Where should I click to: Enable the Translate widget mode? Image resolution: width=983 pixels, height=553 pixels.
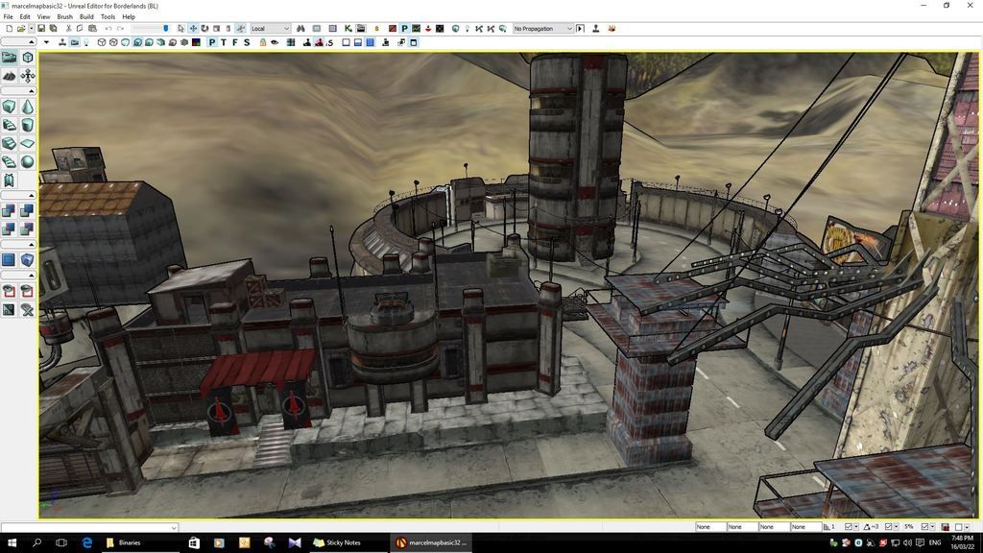pos(193,28)
